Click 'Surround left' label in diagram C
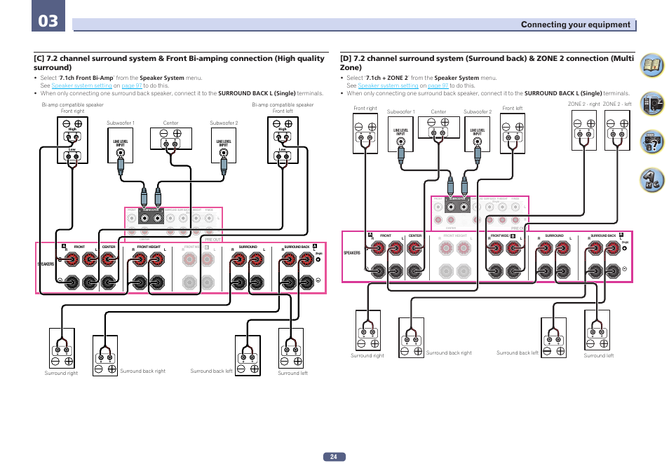The width and height of the screenshot is (669, 473). (x=292, y=373)
